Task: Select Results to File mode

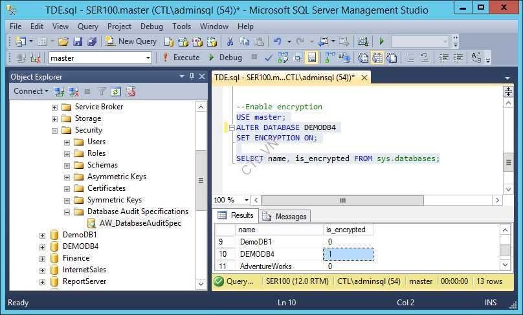Action: point(392,58)
